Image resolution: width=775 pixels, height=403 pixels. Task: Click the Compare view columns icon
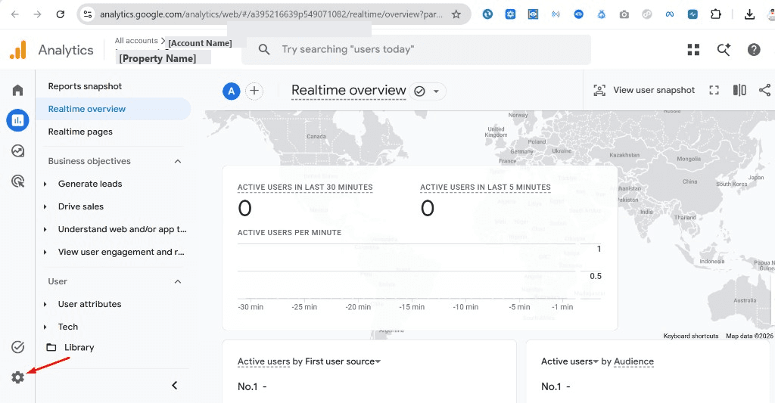pyautogui.click(x=739, y=90)
